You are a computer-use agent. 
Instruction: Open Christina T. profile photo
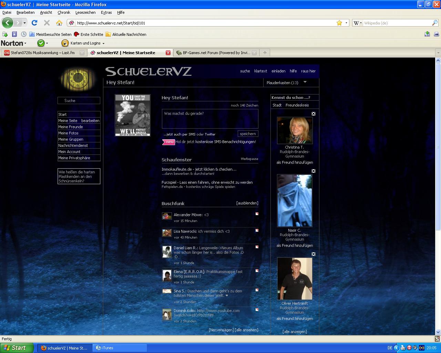295,130
